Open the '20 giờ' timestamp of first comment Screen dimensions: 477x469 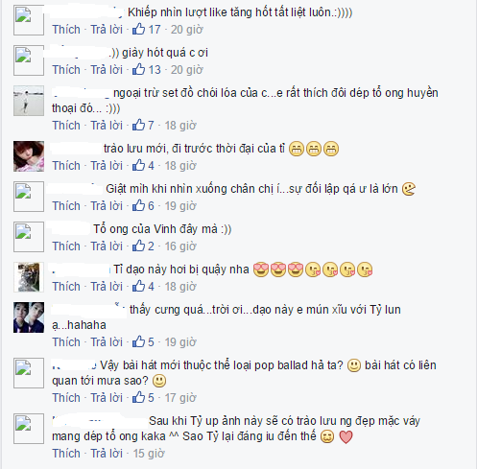click(186, 30)
